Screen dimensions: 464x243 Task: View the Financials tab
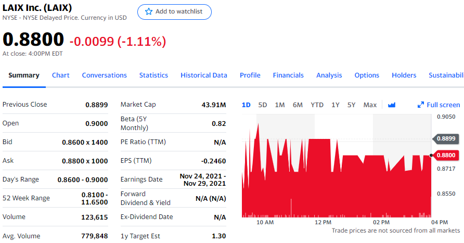pyautogui.click(x=288, y=75)
